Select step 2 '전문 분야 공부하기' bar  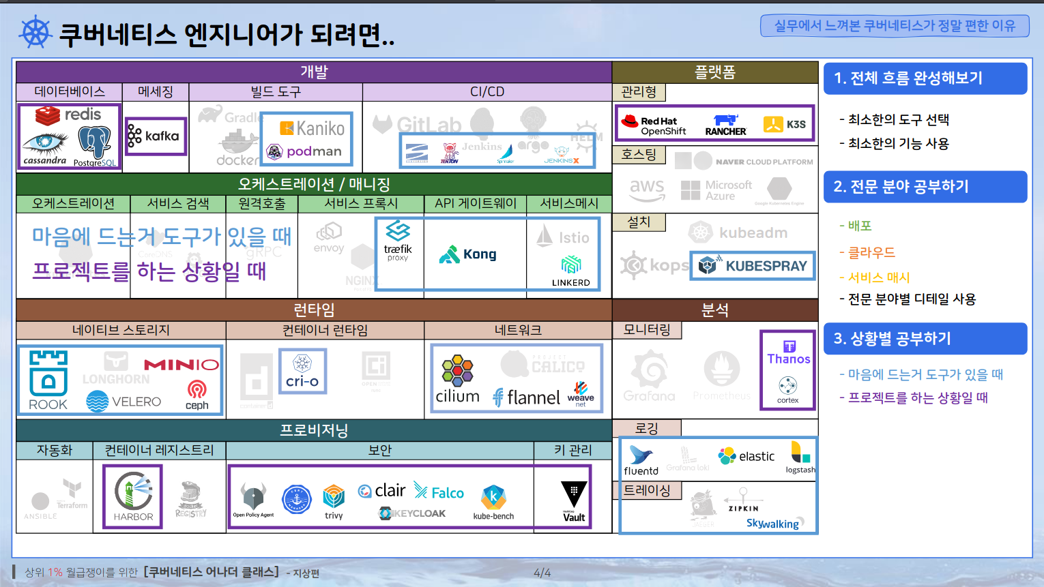(x=925, y=187)
